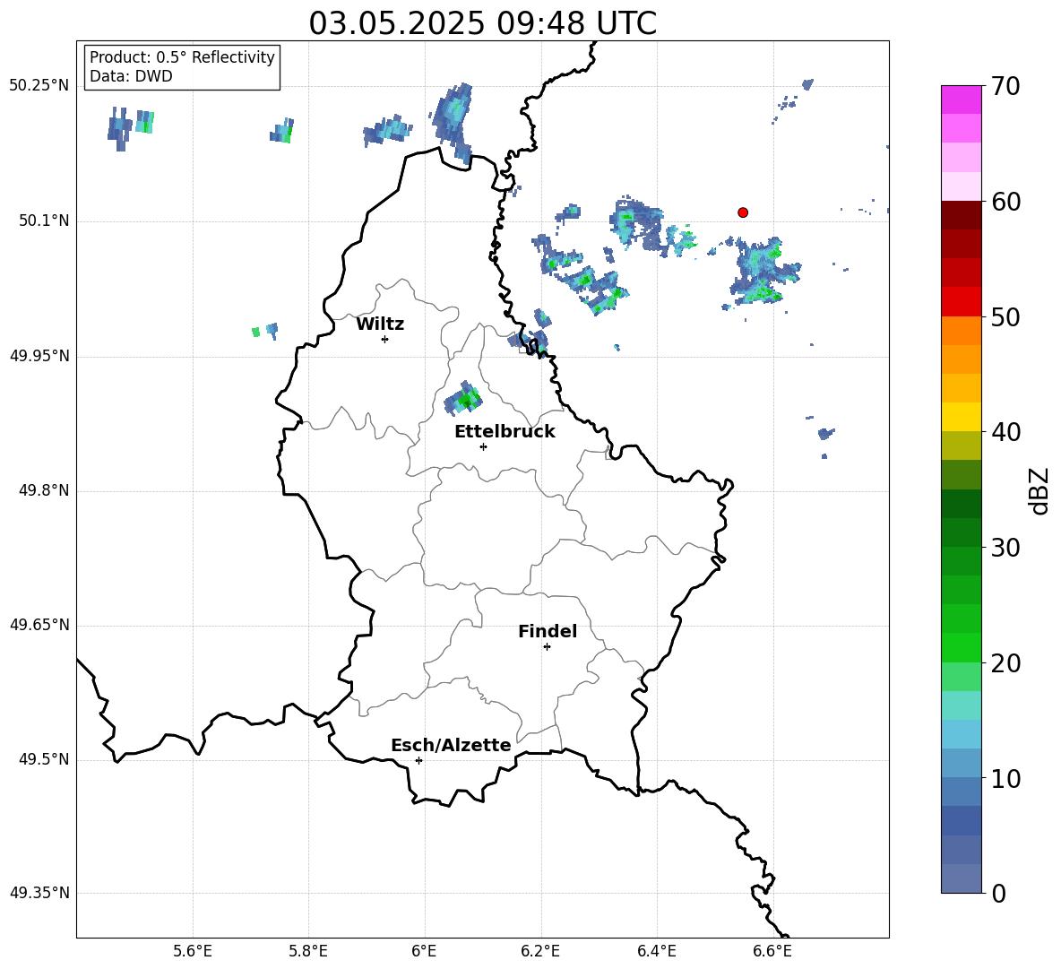Click the dark maroon colorbar segment below 60
Viewport: 1061px width, 969px height.
pos(961,215)
